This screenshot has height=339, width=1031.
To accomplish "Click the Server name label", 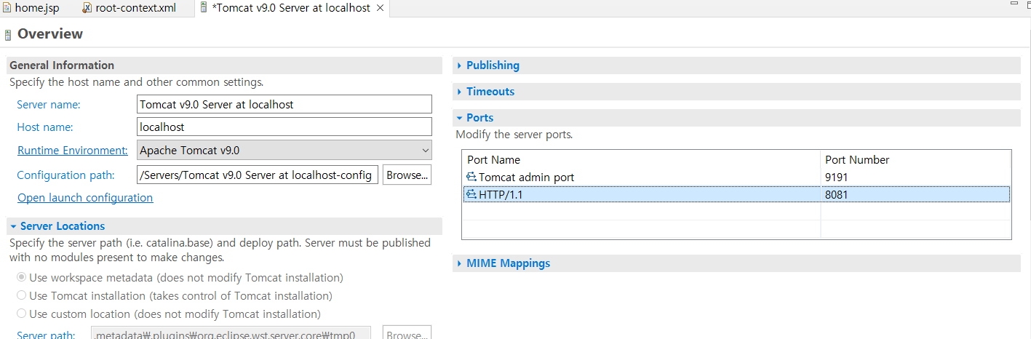I will coord(49,104).
